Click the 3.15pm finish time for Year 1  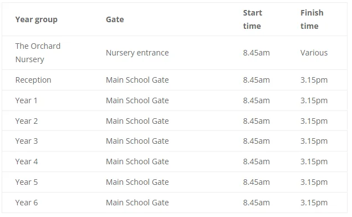coord(314,100)
